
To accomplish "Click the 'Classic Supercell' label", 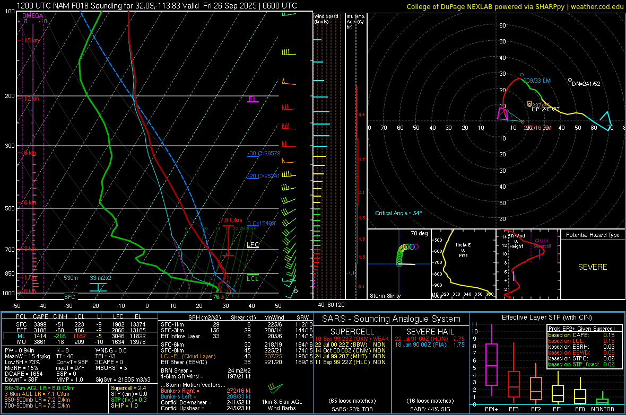I will point(542,243).
